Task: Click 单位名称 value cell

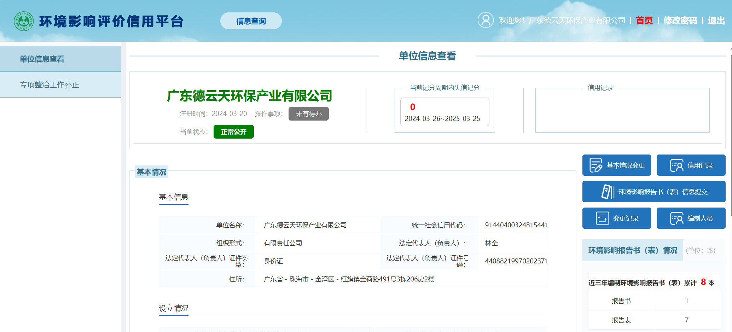Action: coord(318,225)
